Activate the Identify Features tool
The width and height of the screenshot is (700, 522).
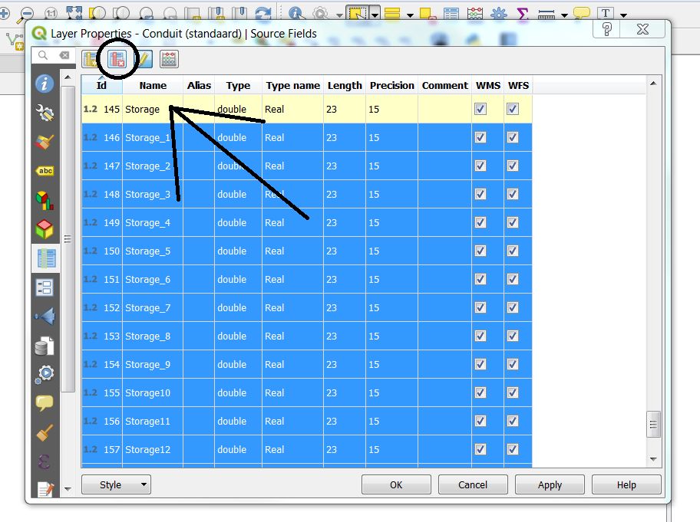point(296,12)
